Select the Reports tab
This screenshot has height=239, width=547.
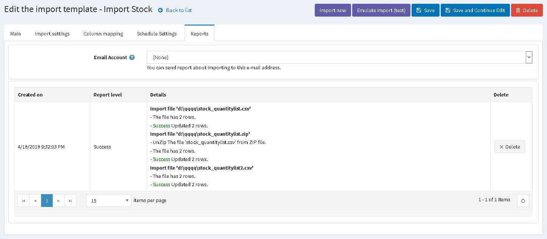[x=199, y=33]
